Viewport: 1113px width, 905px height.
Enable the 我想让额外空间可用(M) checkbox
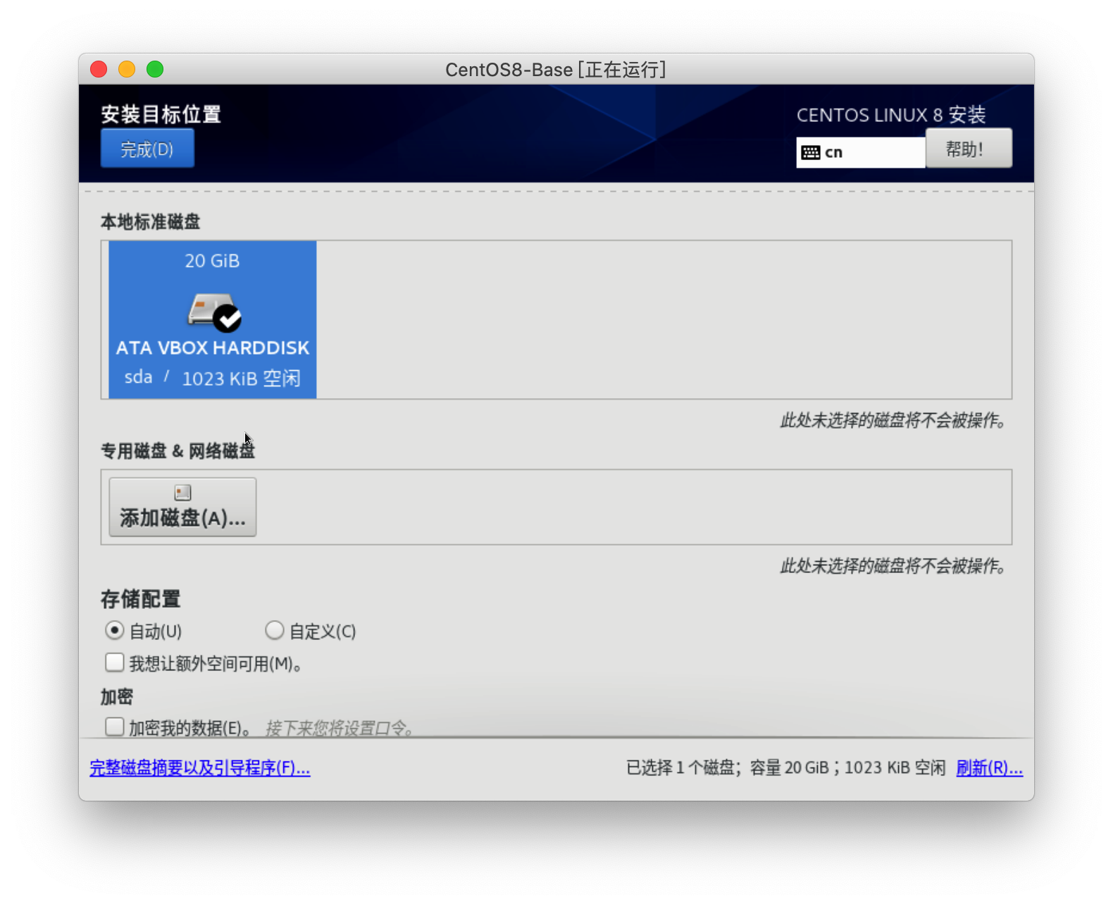[x=115, y=663]
